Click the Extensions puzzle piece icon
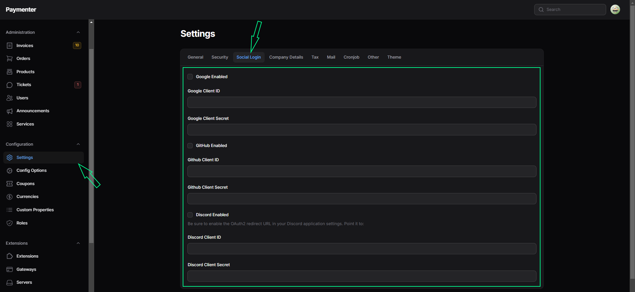635x292 pixels. pos(10,256)
